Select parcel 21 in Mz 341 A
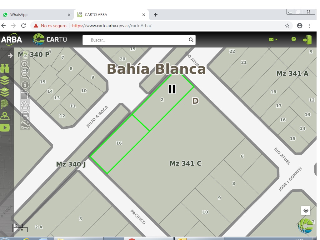The image size is (320, 240). point(244,62)
